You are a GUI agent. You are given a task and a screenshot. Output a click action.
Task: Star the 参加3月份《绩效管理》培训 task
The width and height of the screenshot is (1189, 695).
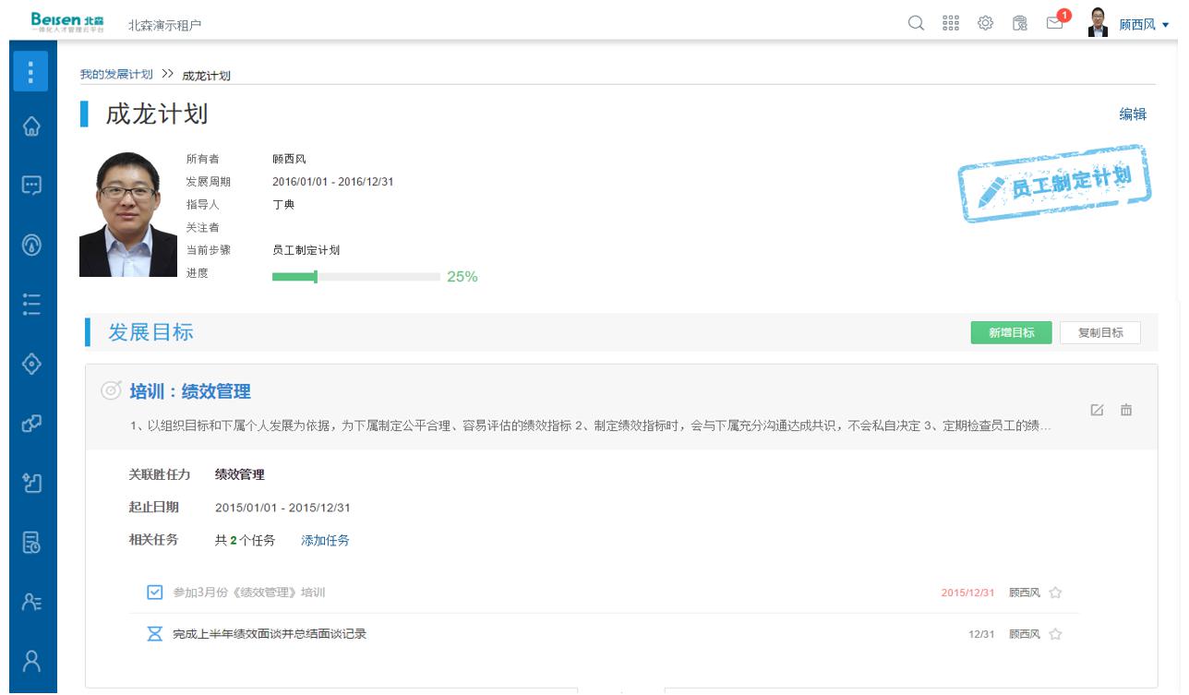pyautogui.click(x=1055, y=593)
